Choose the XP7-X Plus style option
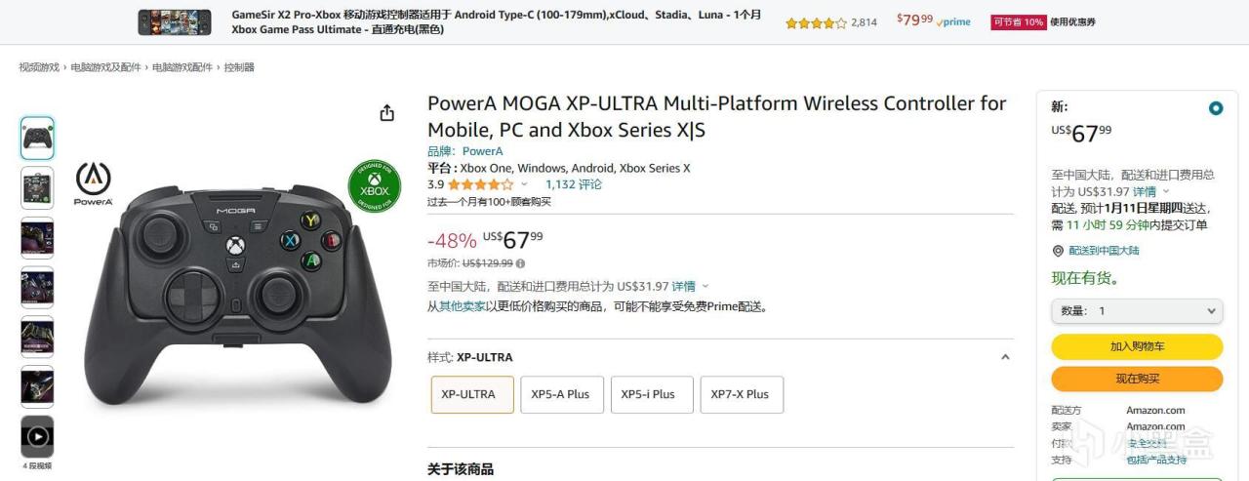The height and width of the screenshot is (481, 1249). (x=741, y=394)
